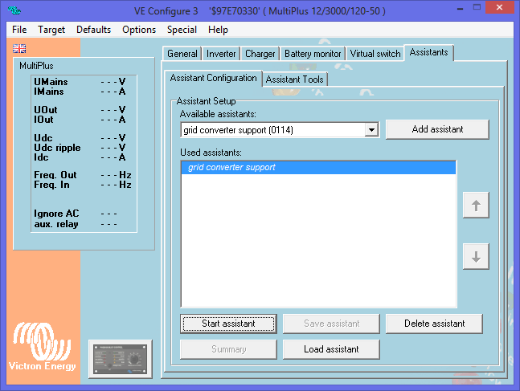This screenshot has height=391, width=520.
Task: Switch to the Inverter tab
Action: tap(221, 54)
